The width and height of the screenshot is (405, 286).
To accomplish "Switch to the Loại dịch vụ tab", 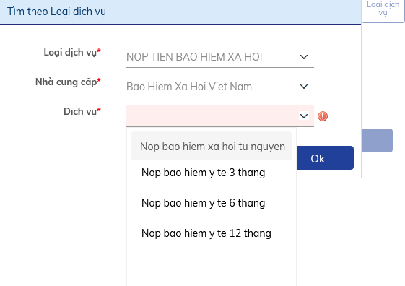I will click(383, 10).
